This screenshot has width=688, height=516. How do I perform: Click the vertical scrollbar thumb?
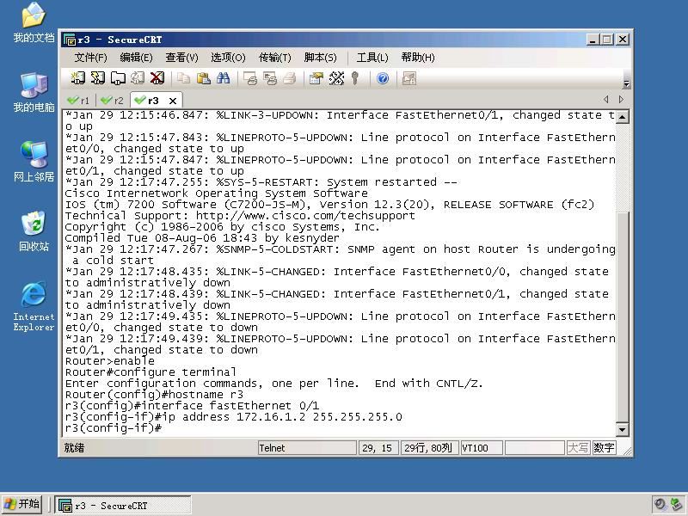[622, 316]
